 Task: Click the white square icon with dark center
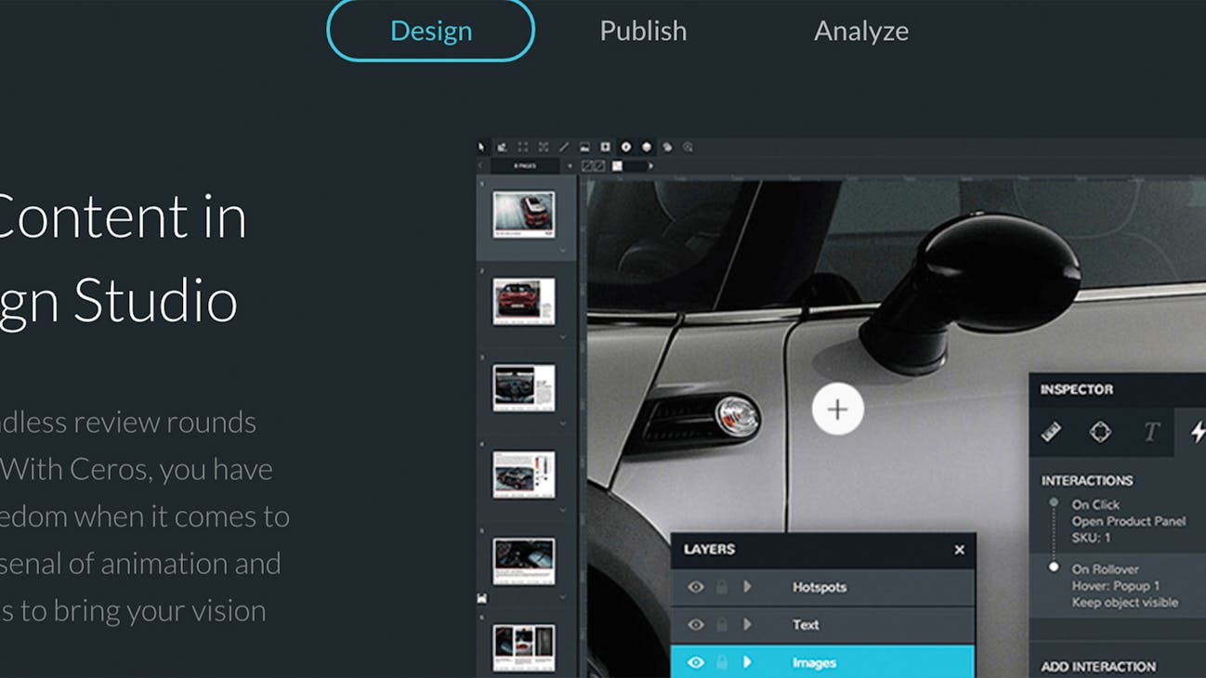pos(605,147)
